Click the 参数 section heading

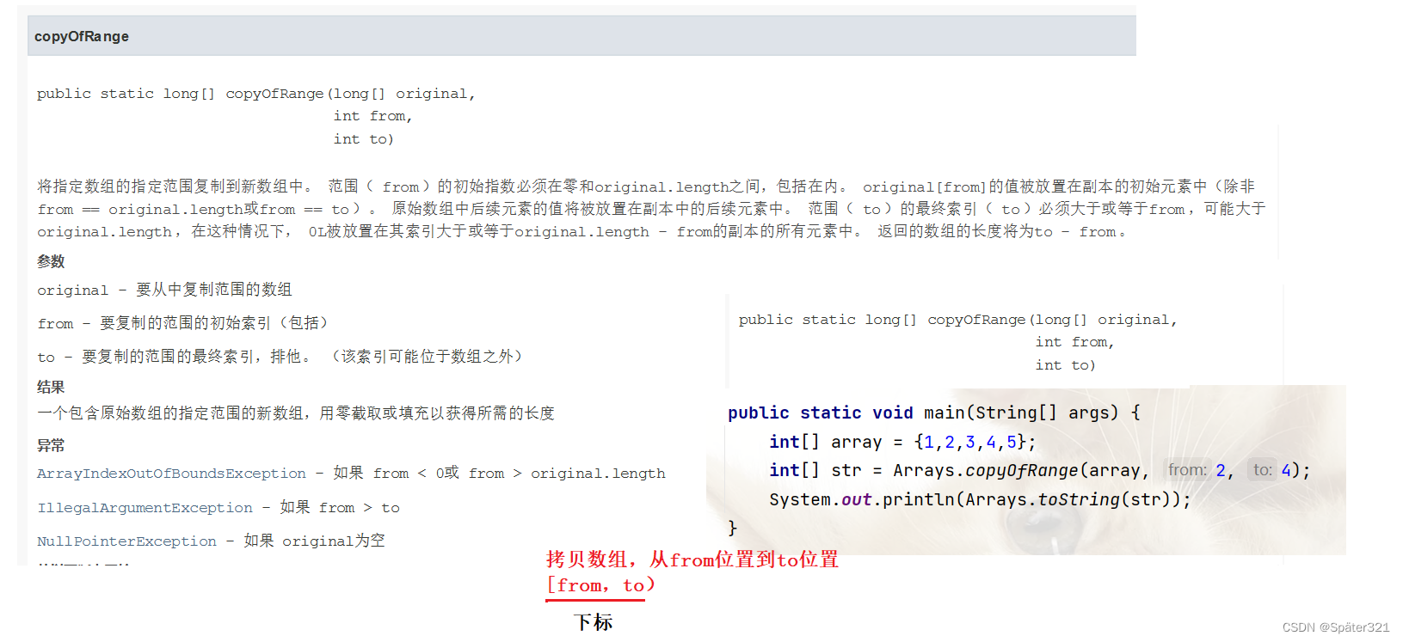[51, 261]
